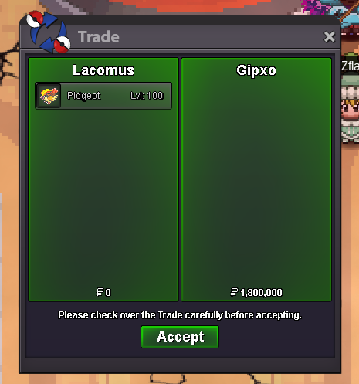Click the player character sprite beside the window
This screenshot has height=384, width=359.
[351, 108]
